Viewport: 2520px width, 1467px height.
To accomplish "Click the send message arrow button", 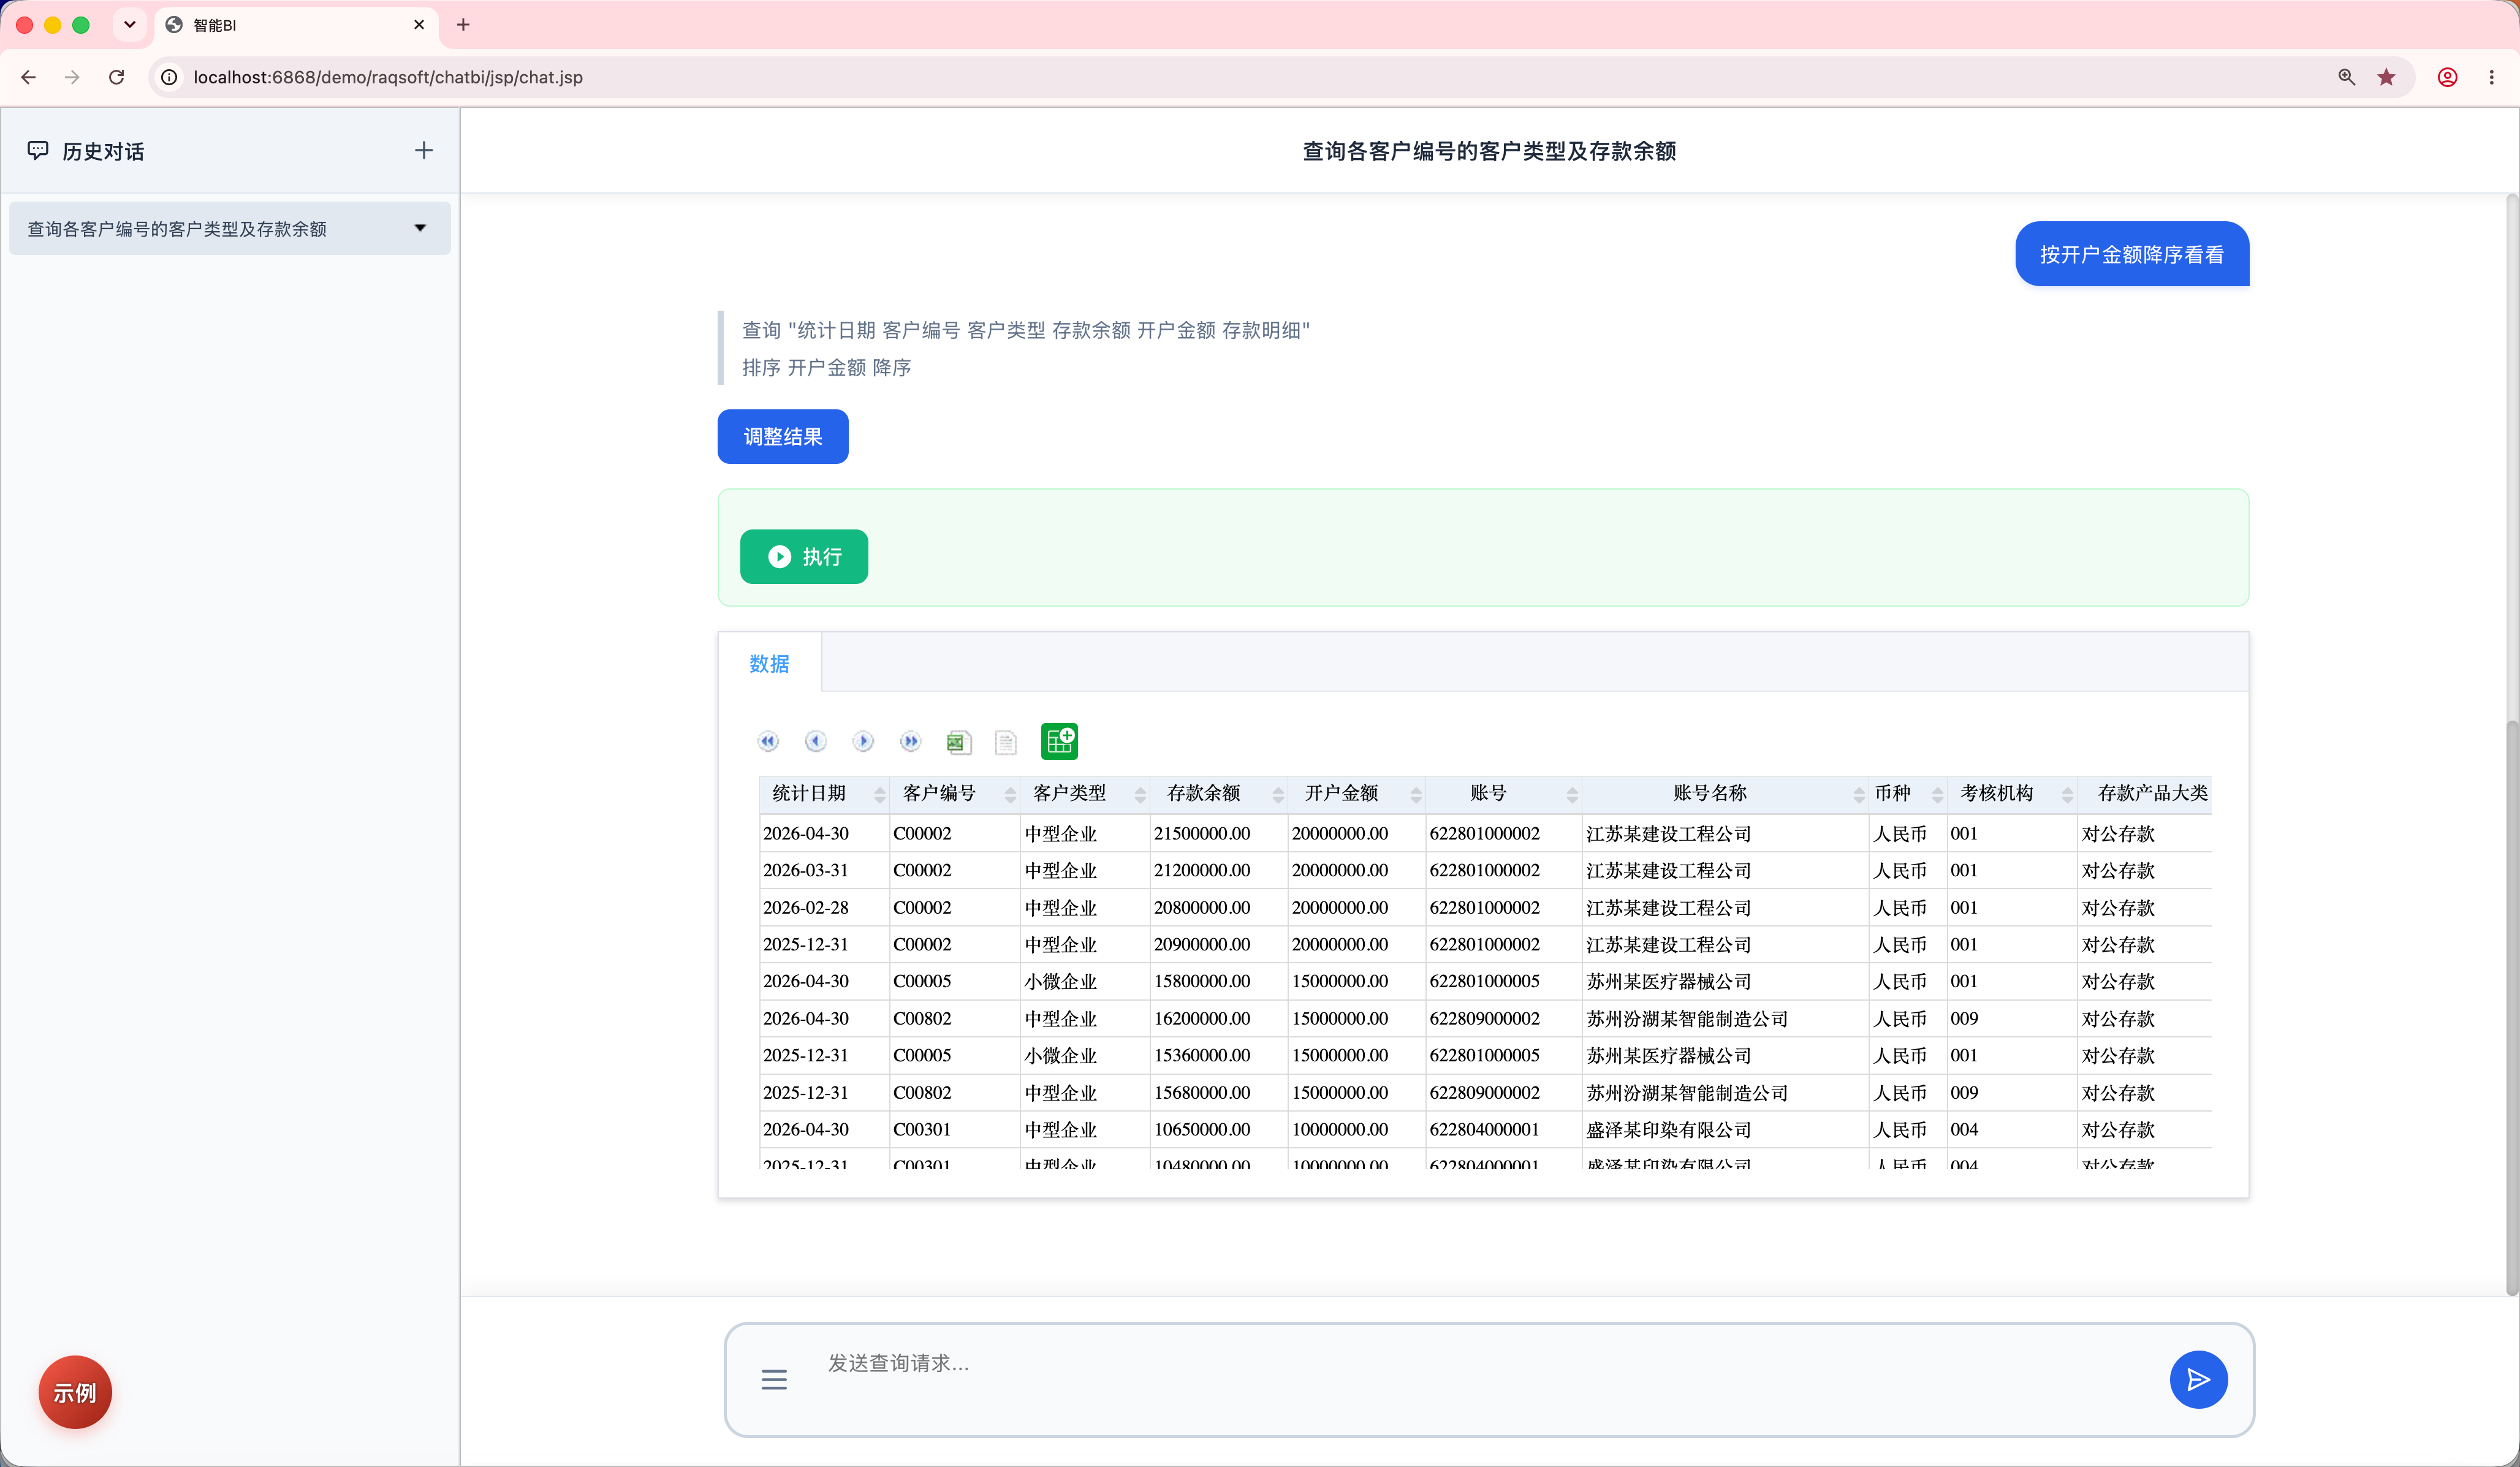I will click(2198, 1380).
